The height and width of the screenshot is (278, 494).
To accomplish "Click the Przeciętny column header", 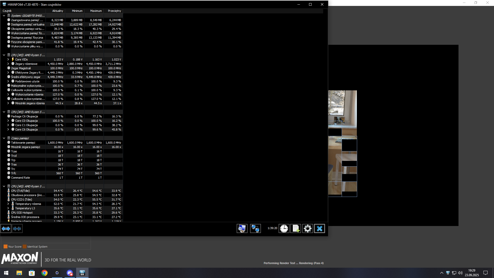I will [114, 11].
